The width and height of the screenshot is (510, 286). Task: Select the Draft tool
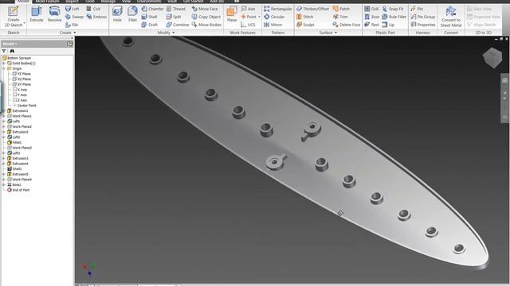tap(150, 25)
